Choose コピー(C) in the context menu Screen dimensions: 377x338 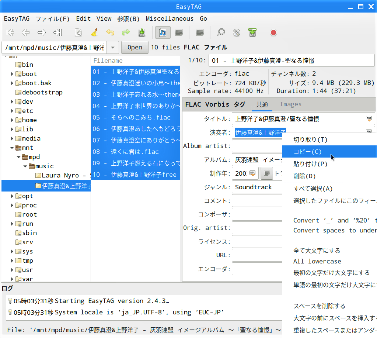[x=329, y=152]
